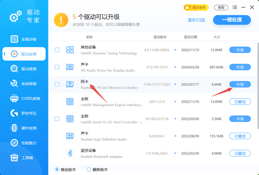The width and height of the screenshot is (259, 175).
Task: Click the text Realtek Bluetooth Adapter
Action: coord(102,157)
